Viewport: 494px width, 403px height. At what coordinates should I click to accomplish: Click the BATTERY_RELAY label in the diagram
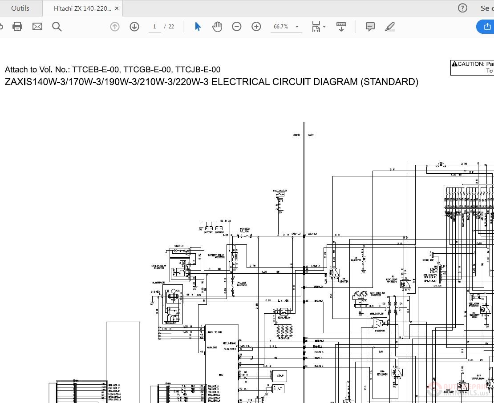[216, 256]
